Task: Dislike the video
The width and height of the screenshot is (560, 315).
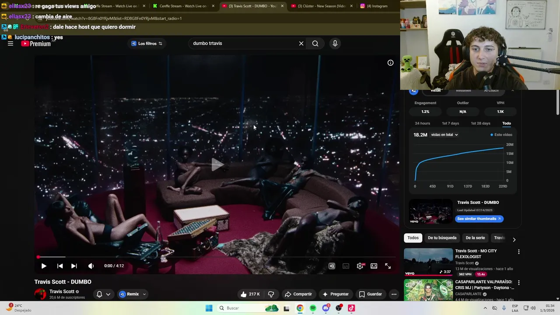Action: [x=271, y=294]
